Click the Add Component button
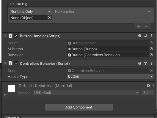Screen dimensions: 157x118 click(x=79, y=107)
